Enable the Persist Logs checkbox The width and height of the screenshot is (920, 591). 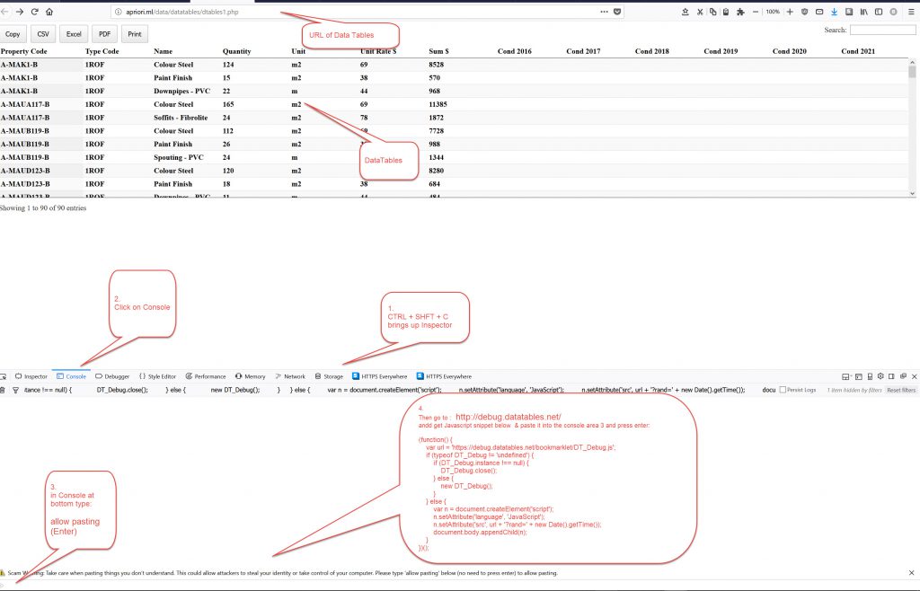click(x=783, y=390)
